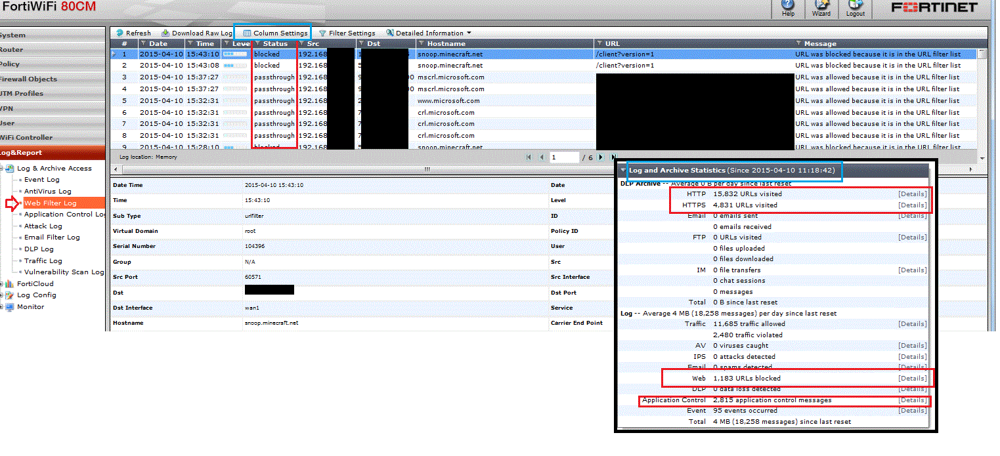
Task: Open Details for Application Control messages
Action: point(913,400)
